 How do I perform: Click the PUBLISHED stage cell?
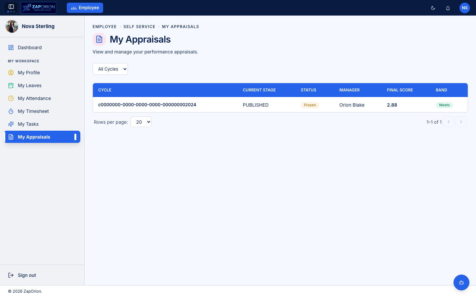coord(256,105)
